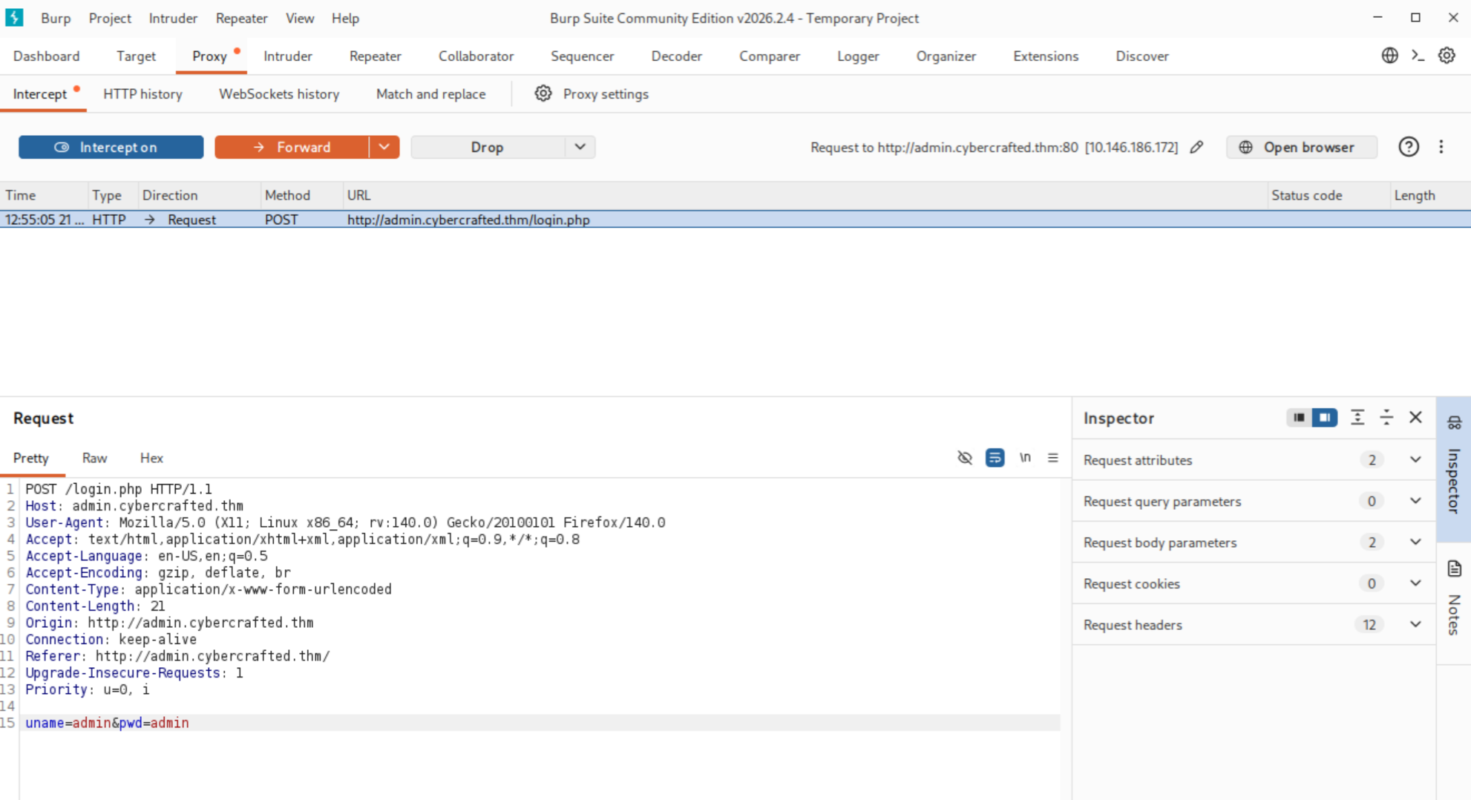Screen dimensions: 1471x800
Task: Click the Proxy settings gear icon
Action: 543,94
